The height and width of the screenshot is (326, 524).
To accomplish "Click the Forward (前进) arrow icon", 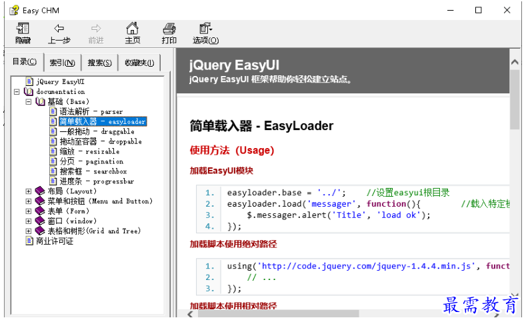I will (x=96, y=29).
